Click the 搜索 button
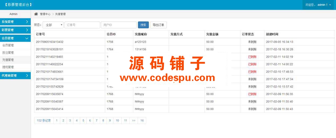The width and height of the screenshot is (336, 138). pyautogui.click(x=143, y=25)
